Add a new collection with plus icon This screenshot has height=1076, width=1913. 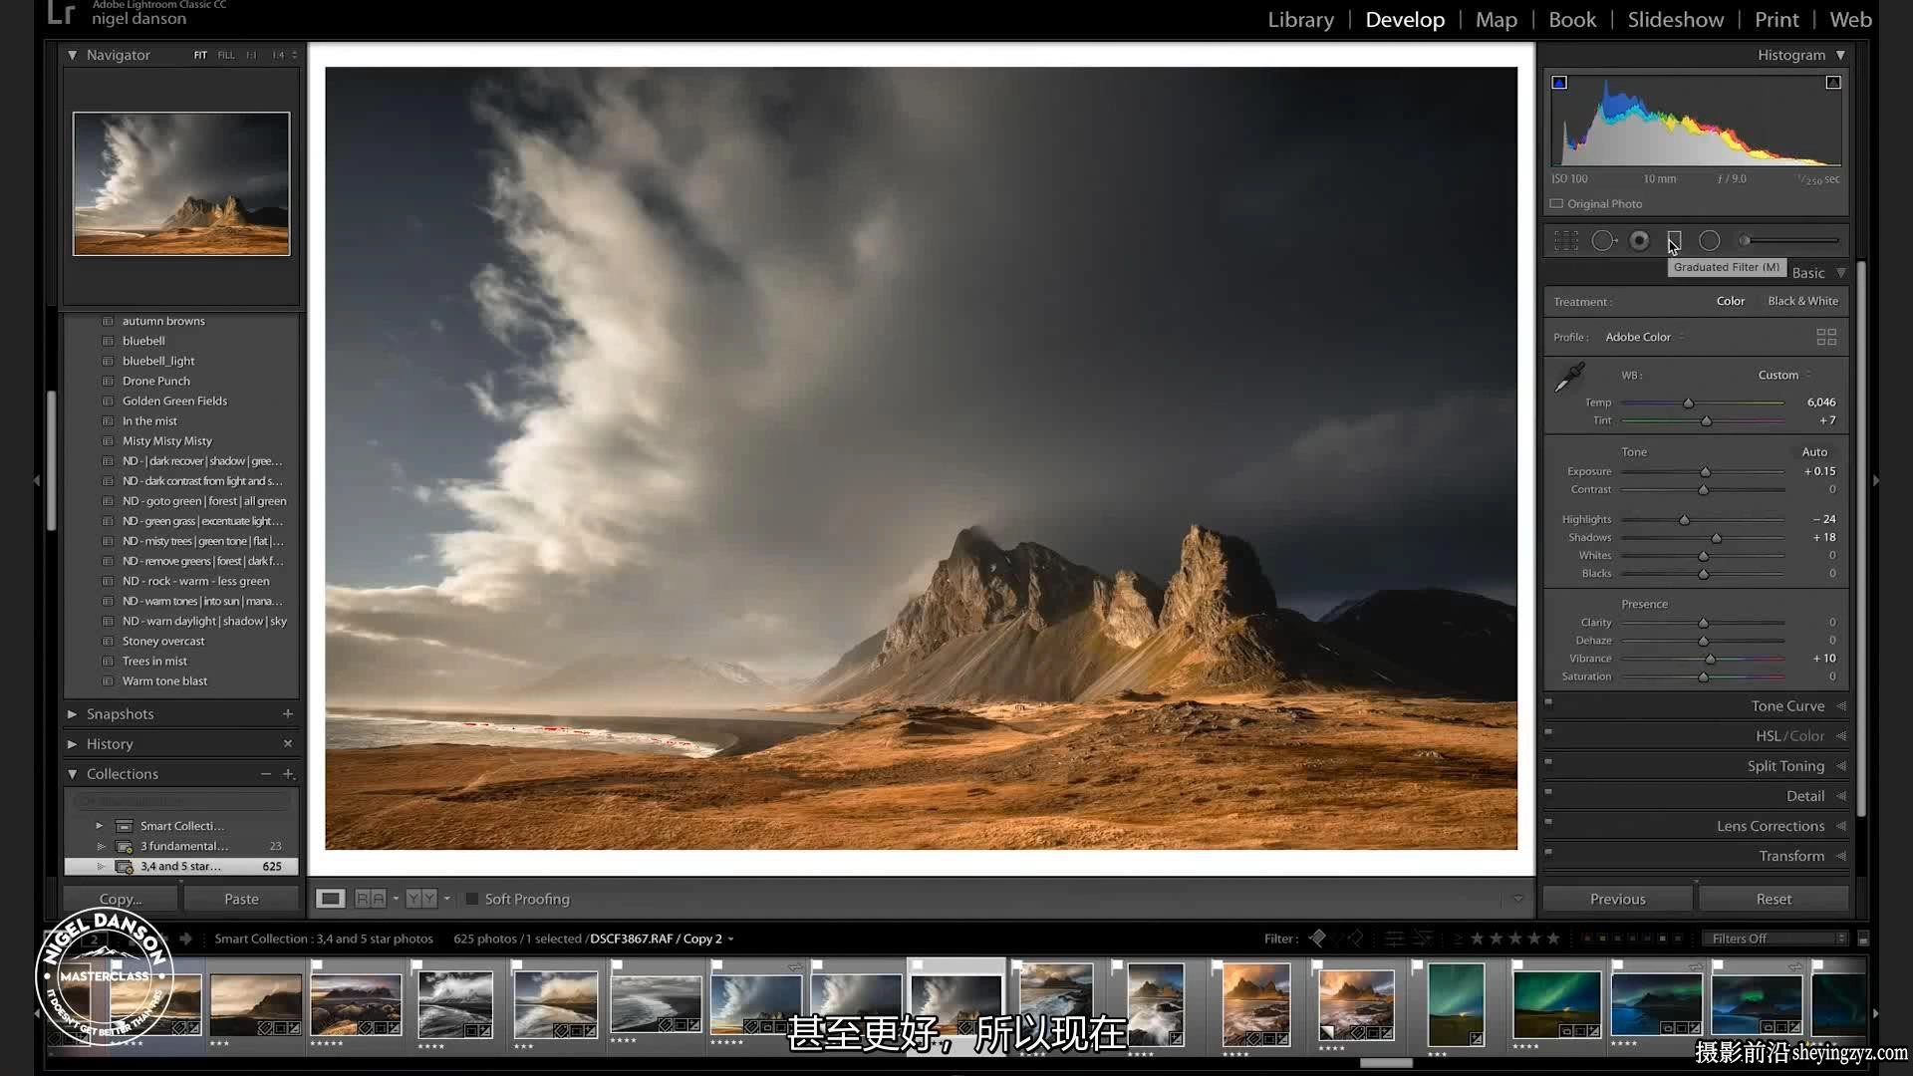(x=288, y=773)
